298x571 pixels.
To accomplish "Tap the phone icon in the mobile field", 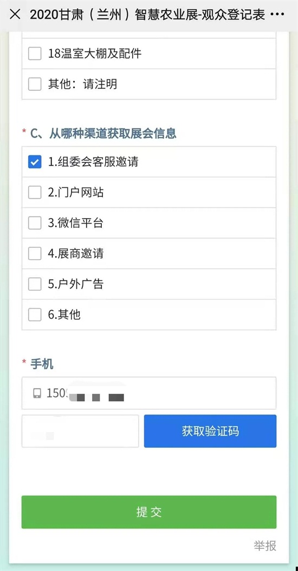I will [37, 393].
